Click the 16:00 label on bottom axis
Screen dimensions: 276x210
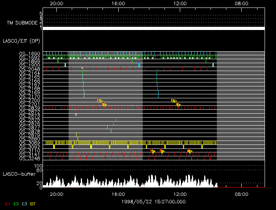pyautogui.click(x=118, y=194)
